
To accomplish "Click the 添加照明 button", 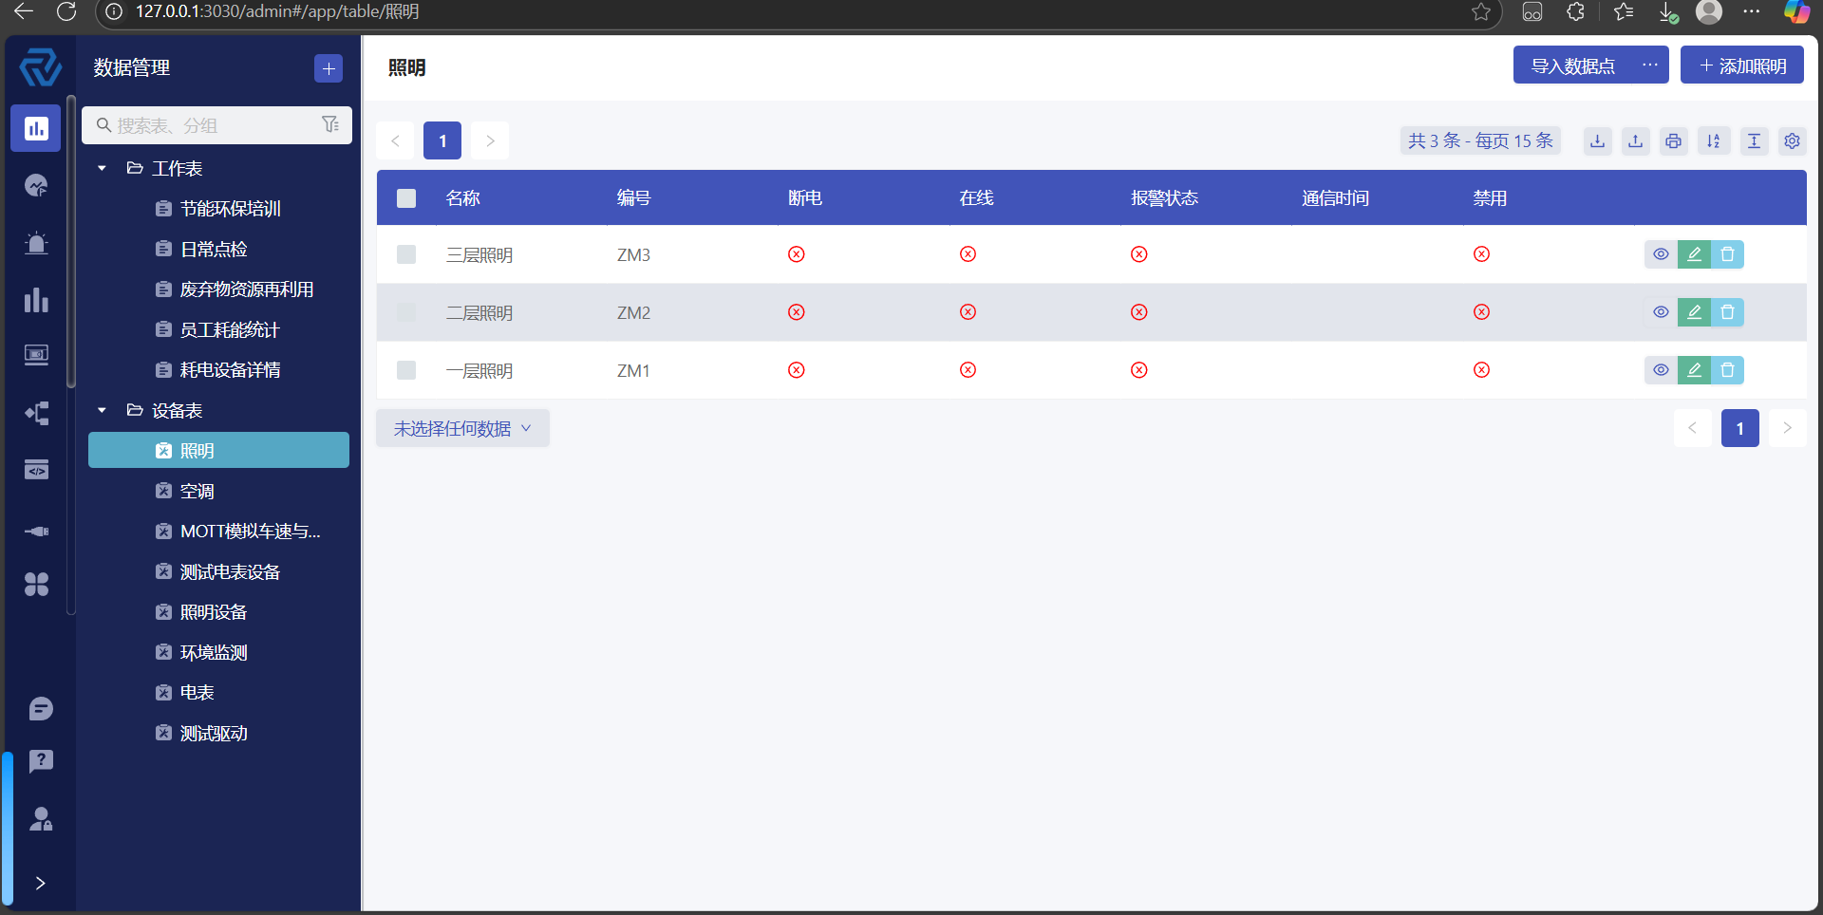I will pyautogui.click(x=1741, y=65).
